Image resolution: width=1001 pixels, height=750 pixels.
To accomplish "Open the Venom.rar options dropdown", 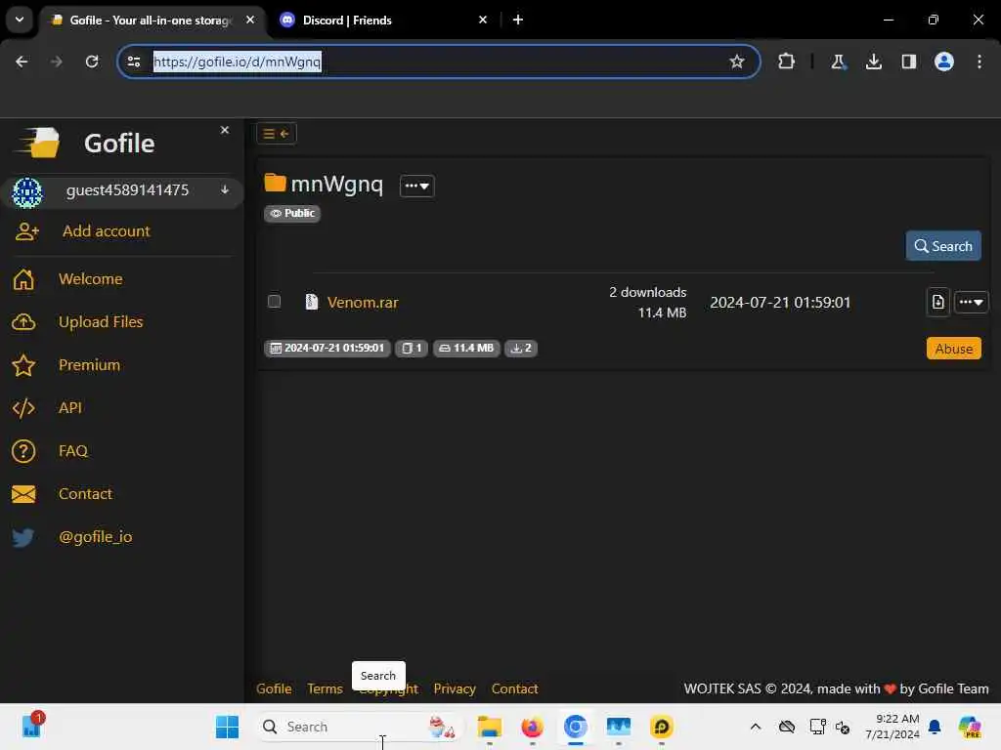I will coord(971,302).
